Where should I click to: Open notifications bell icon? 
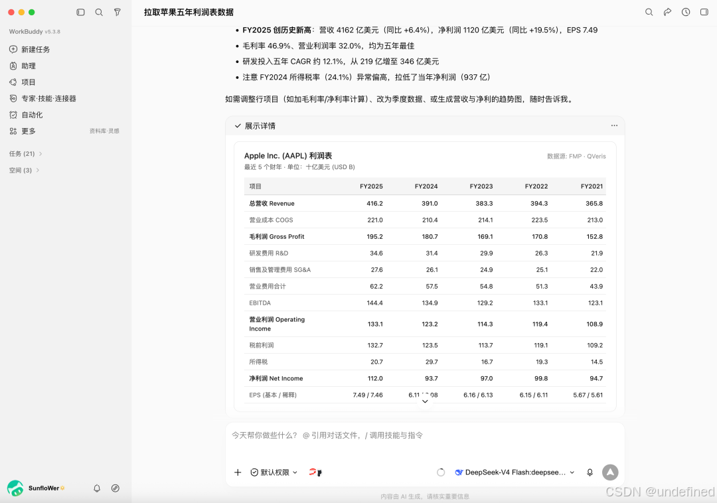97,488
